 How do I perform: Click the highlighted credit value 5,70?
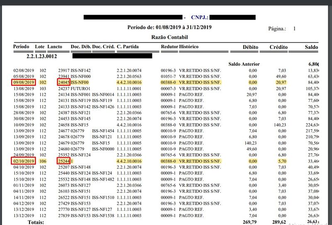[x=282, y=161]
